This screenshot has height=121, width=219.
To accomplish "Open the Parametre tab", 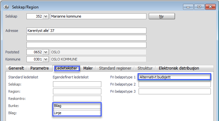I will pyautogui.click(x=40, y=68).
